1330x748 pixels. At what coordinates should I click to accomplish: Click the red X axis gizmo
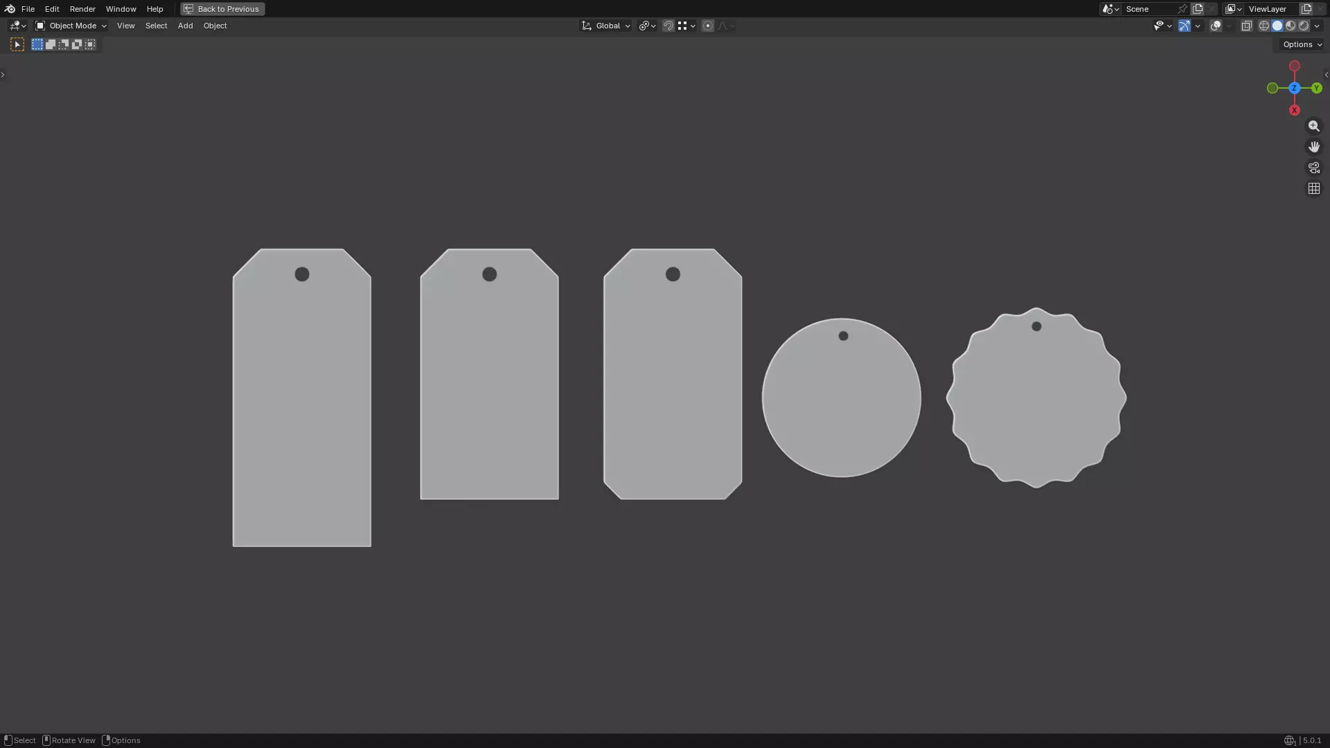pos(1294,110)
